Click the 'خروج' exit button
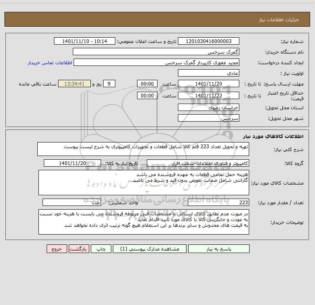Viewport: 315px width, 305px height. click(56, 249)
